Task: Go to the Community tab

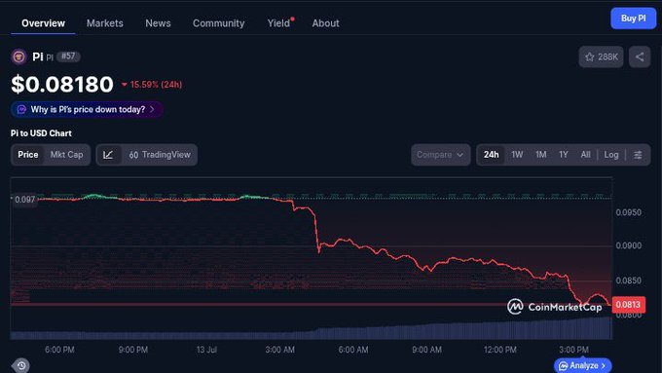Action: [218, 23]
